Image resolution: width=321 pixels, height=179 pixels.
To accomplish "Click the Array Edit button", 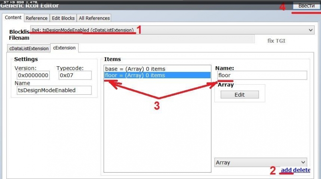I will (x=240, y=95).
